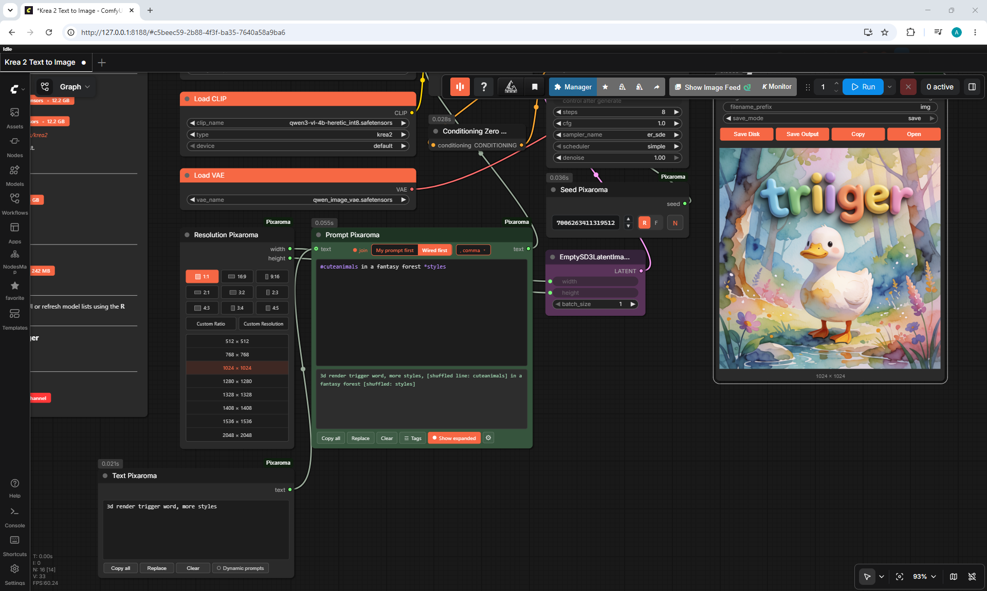This screenshot has height=591, width=987.
Task: Open the Templates sidebar panel
Action: [x=14, y=319]
